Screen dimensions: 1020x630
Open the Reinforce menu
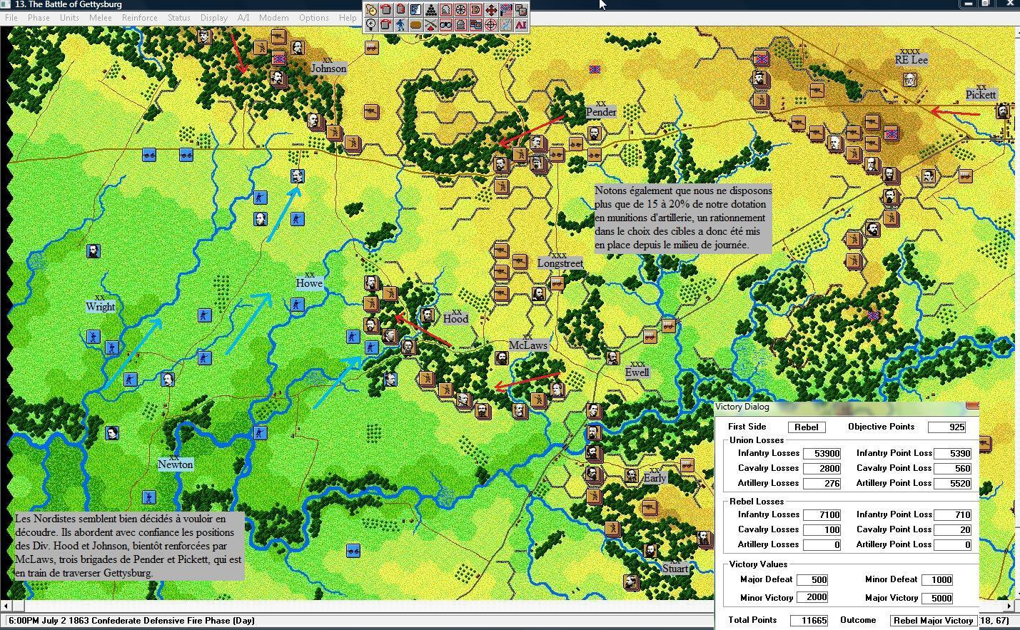coord(140,17)
